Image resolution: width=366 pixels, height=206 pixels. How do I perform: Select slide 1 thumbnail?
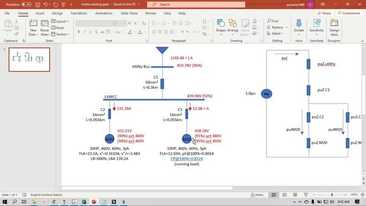coord(29,60)
